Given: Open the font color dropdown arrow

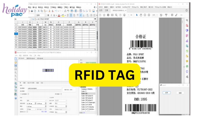Looking at the screenshot, I should (61, 15).
